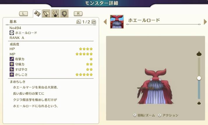The width and height of the screenshot is (208, 125).
Task: Open the scroll and book tab
Action: coord(46,13)
